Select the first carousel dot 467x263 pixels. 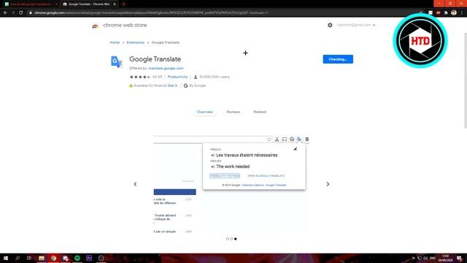[x=228, y=239]
